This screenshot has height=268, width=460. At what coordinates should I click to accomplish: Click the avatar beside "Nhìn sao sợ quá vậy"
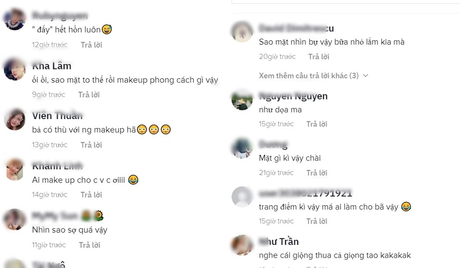15,219
